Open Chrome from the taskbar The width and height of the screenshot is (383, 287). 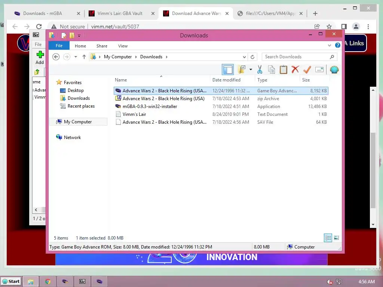[48, 281]
